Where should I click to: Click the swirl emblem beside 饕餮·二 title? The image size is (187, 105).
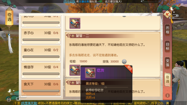(x=68, y=36)
